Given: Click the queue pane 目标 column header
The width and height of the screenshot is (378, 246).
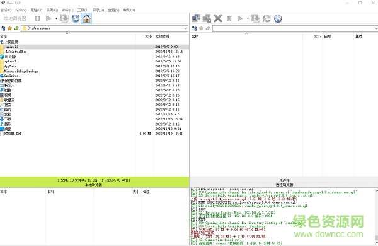Looking at the screenshot, I should [69, 192].
